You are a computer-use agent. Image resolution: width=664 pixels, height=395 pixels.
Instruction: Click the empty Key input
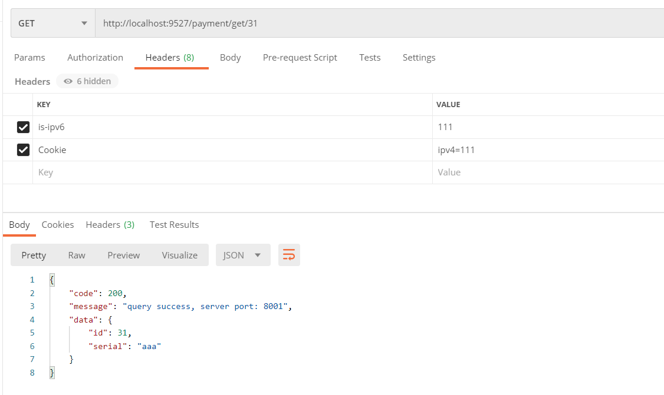click(x=232, y=172)
